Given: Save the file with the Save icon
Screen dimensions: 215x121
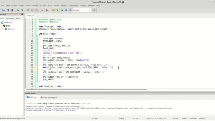Looking at the screenshot, I should (8, 10).
